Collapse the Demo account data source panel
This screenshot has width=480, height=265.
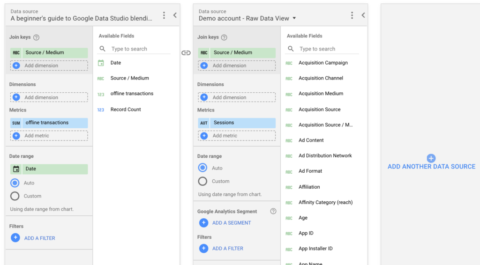[x=363, y=15]
